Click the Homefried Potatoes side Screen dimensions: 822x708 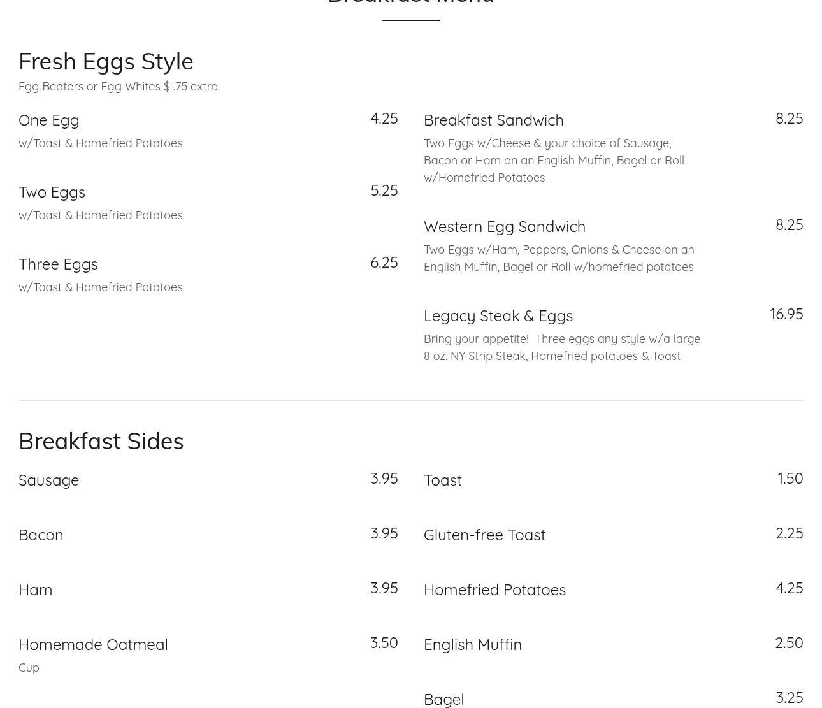click(x=494, y=590)
